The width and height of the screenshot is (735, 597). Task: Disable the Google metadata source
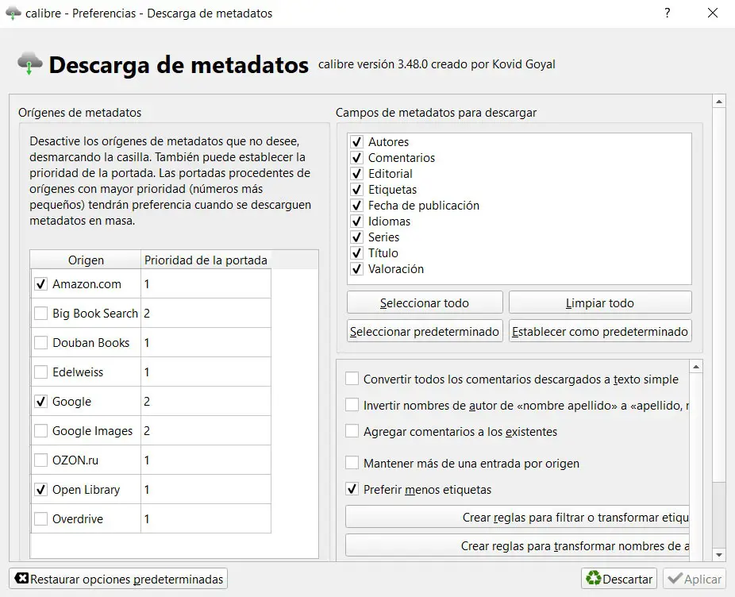tap(40, 402)
